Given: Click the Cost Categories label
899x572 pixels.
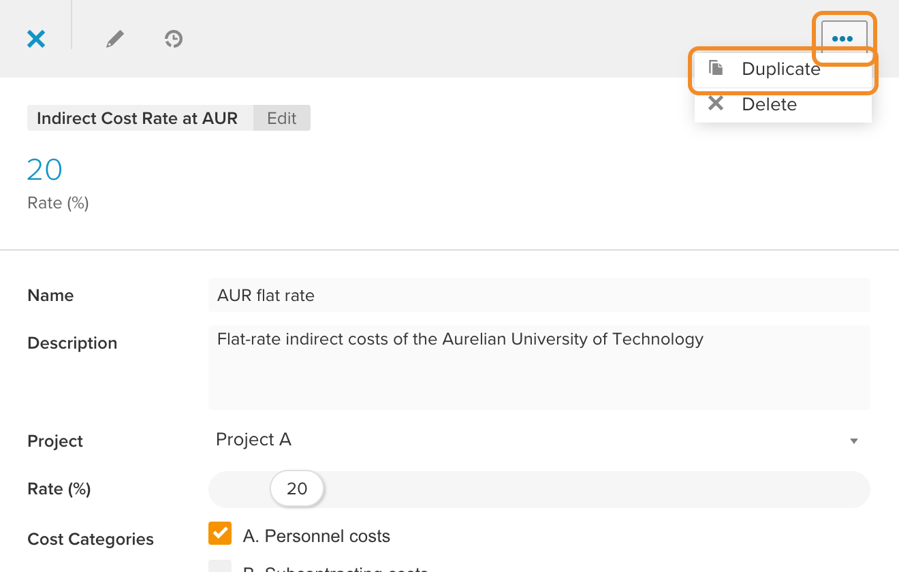Looking at the screenshot, I should click(x=91, y=539).
